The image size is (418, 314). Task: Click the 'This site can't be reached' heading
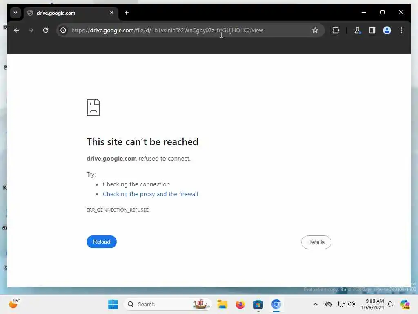(142, 142)
